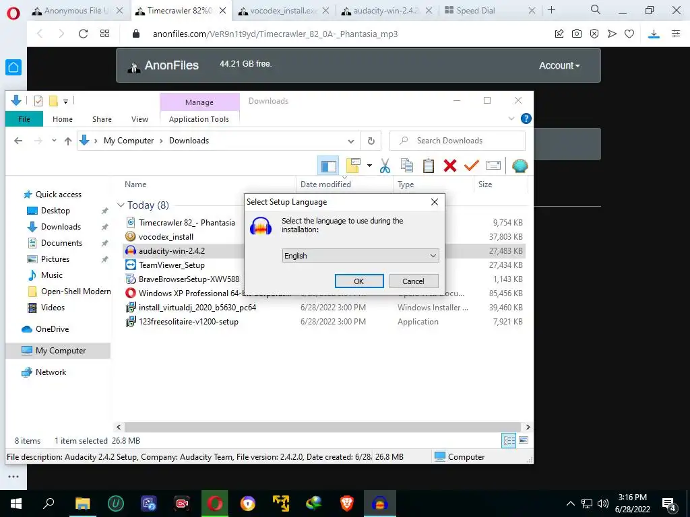Search tabs with Opera magnifier icon
This screenshot has width=690, height=517.
pos(596,9)
